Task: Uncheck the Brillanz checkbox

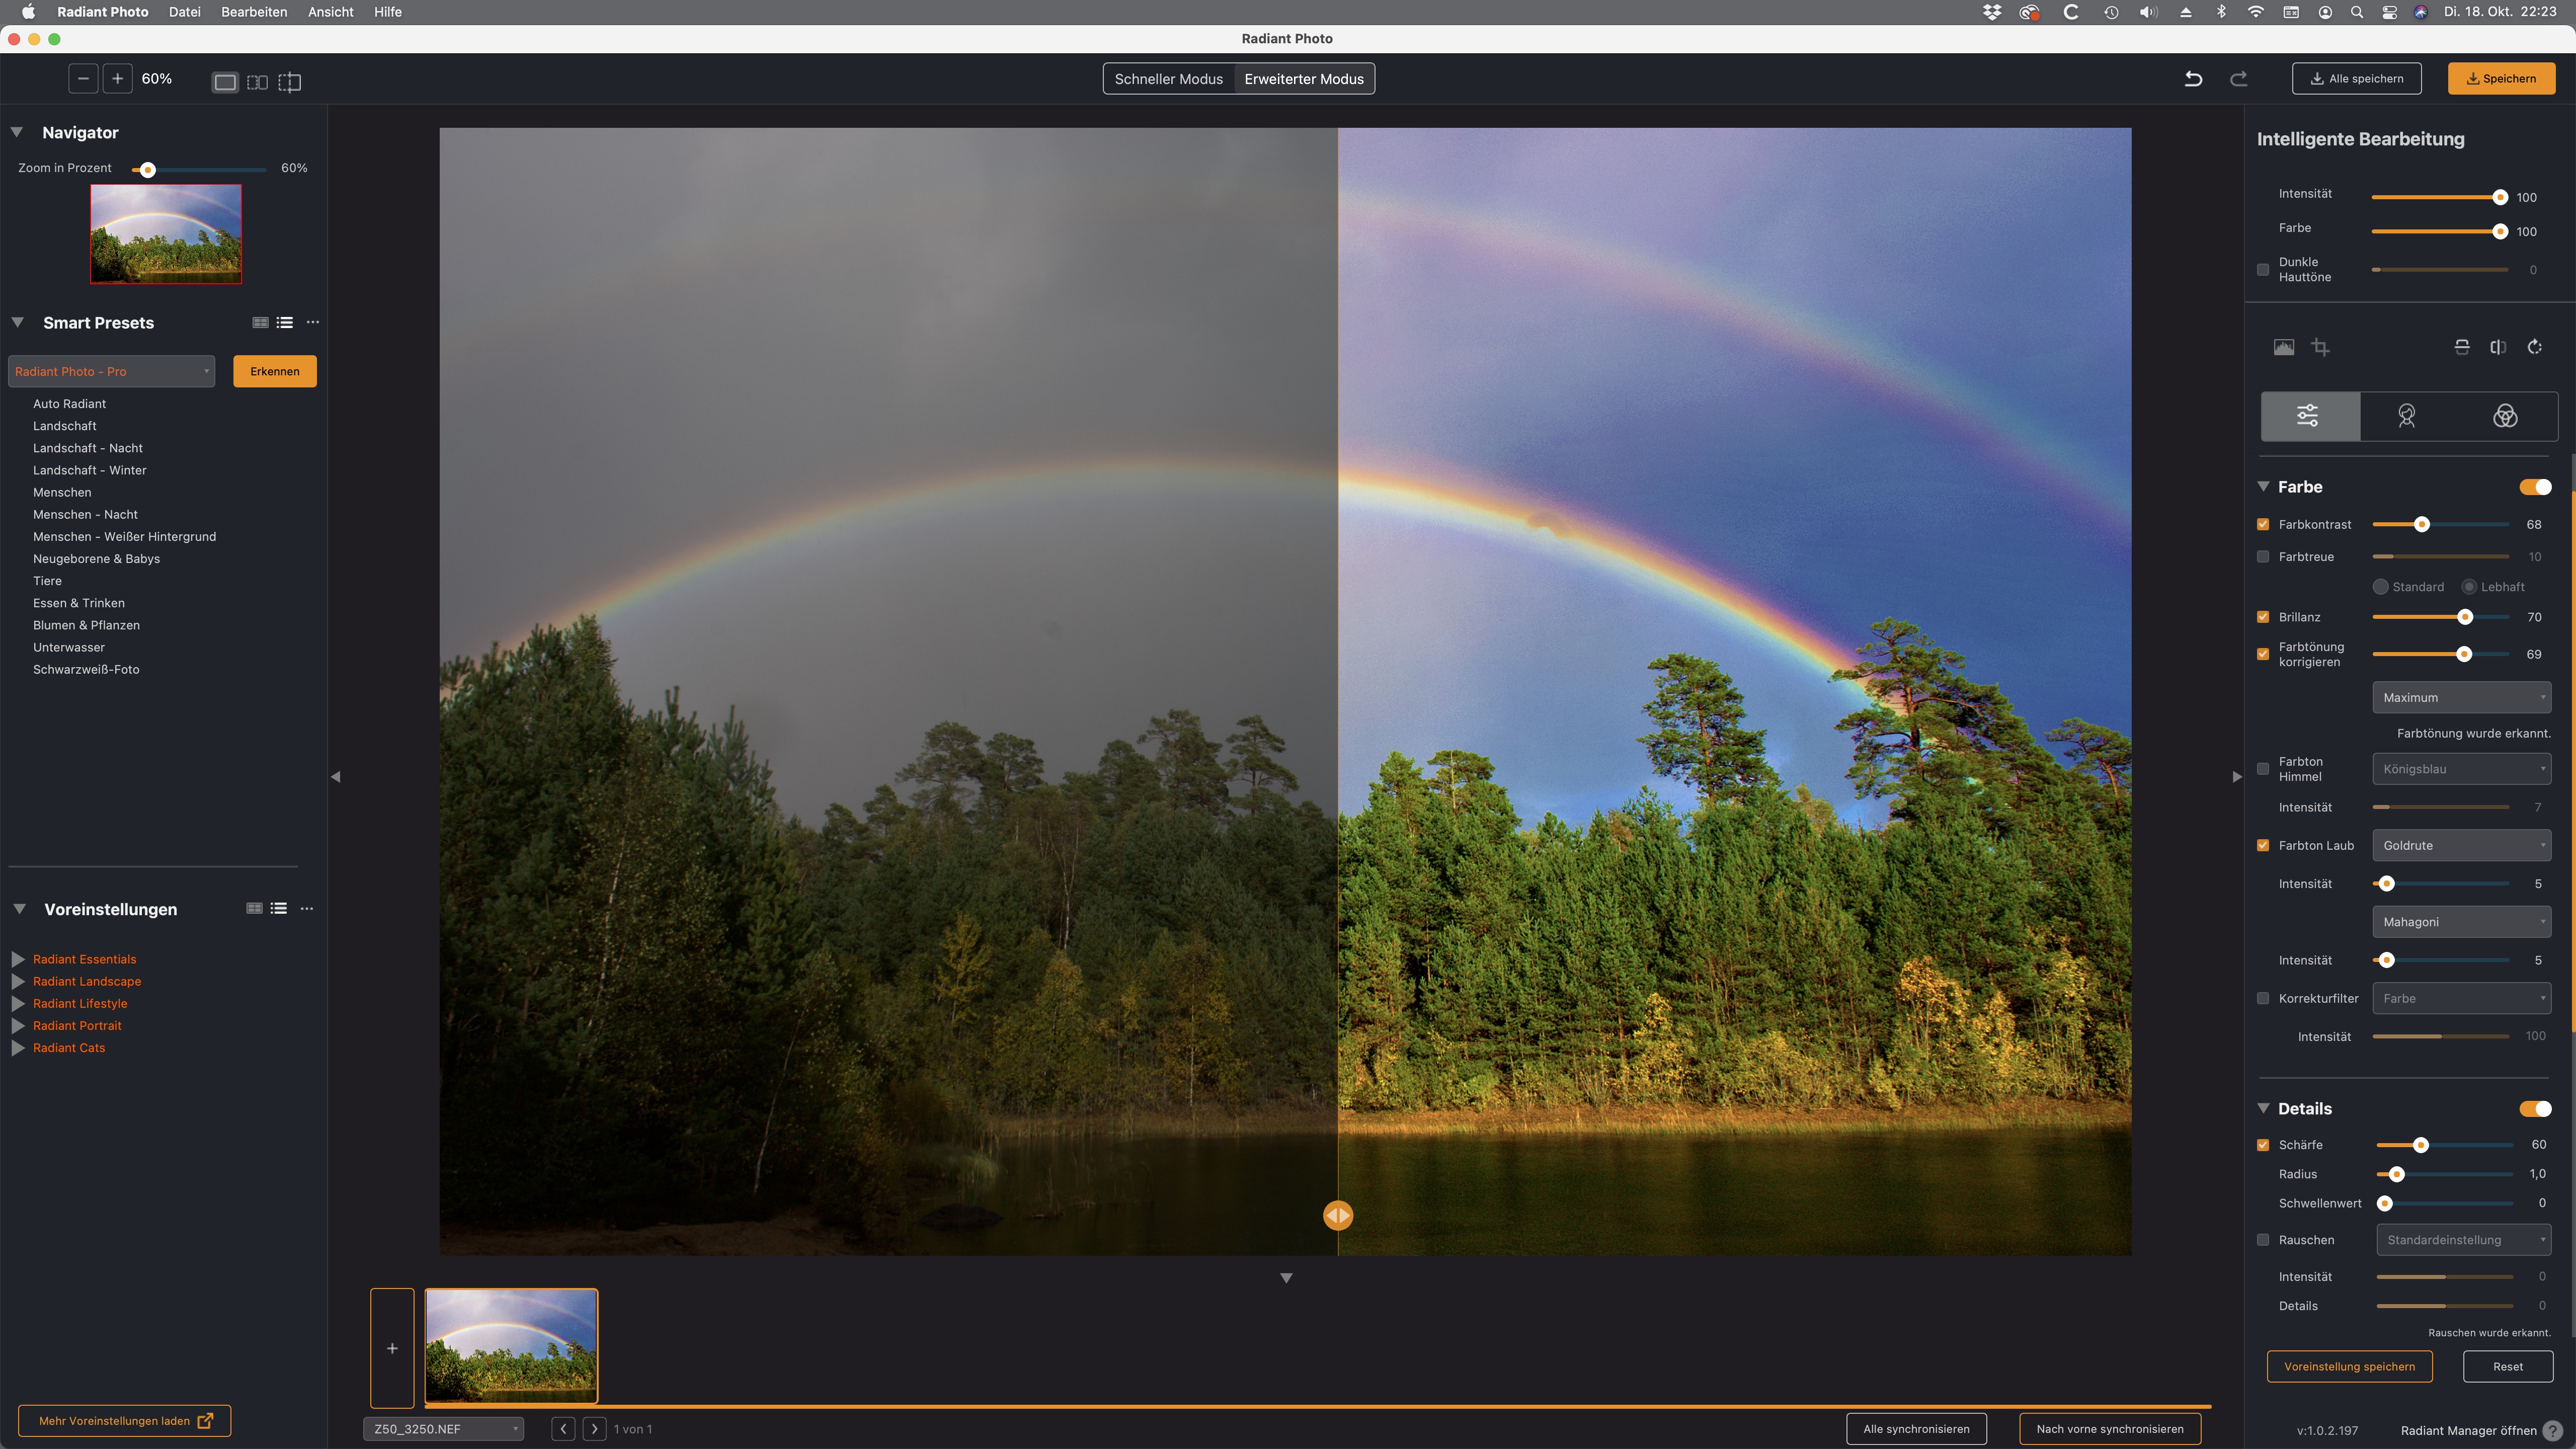Action: (x=2263, y=617)
